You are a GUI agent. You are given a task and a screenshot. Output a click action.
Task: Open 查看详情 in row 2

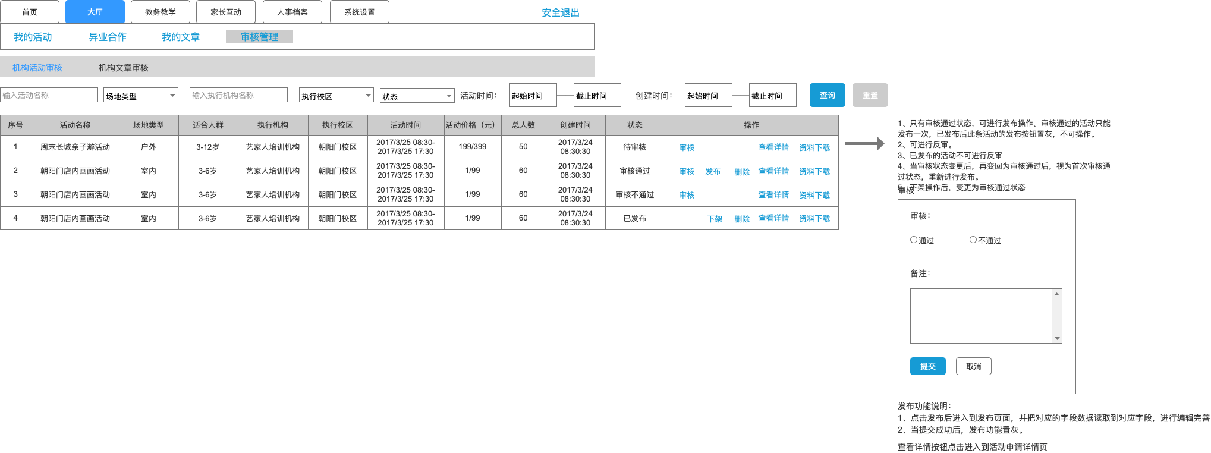[x=773, y=171]
